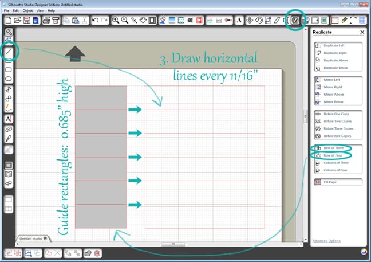Click the horizontal scrollbar thumb below canvas
Screen dimensions: 371x262
tap(173, 244)
